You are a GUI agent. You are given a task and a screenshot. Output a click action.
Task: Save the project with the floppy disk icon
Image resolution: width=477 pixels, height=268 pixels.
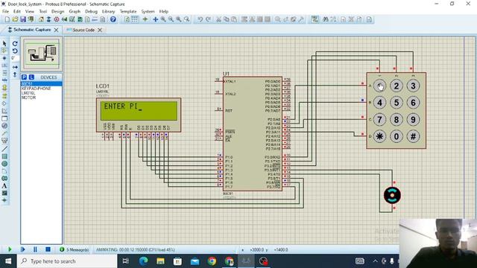point(23,19)
